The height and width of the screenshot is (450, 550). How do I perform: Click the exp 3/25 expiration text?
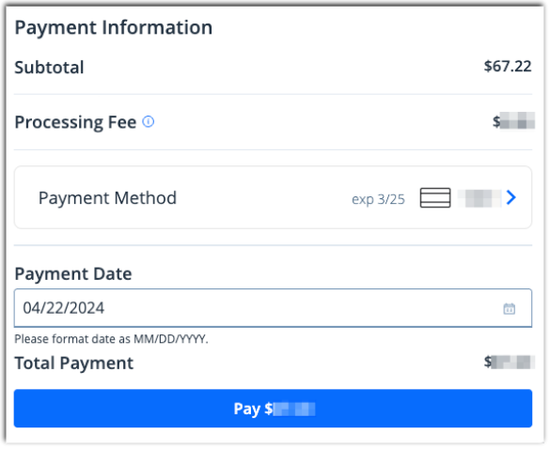click(x=378, y=199)
